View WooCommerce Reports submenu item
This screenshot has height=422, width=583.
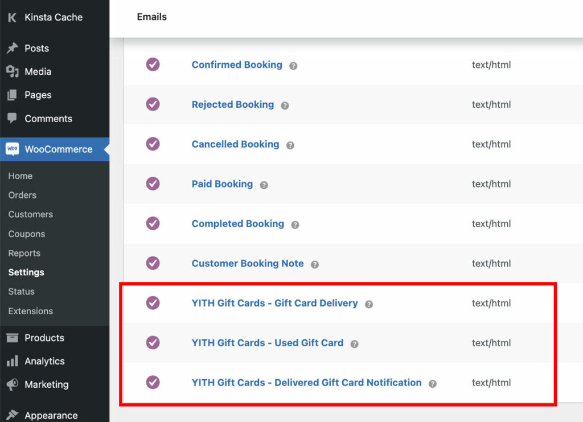click(x=24, y=253)
